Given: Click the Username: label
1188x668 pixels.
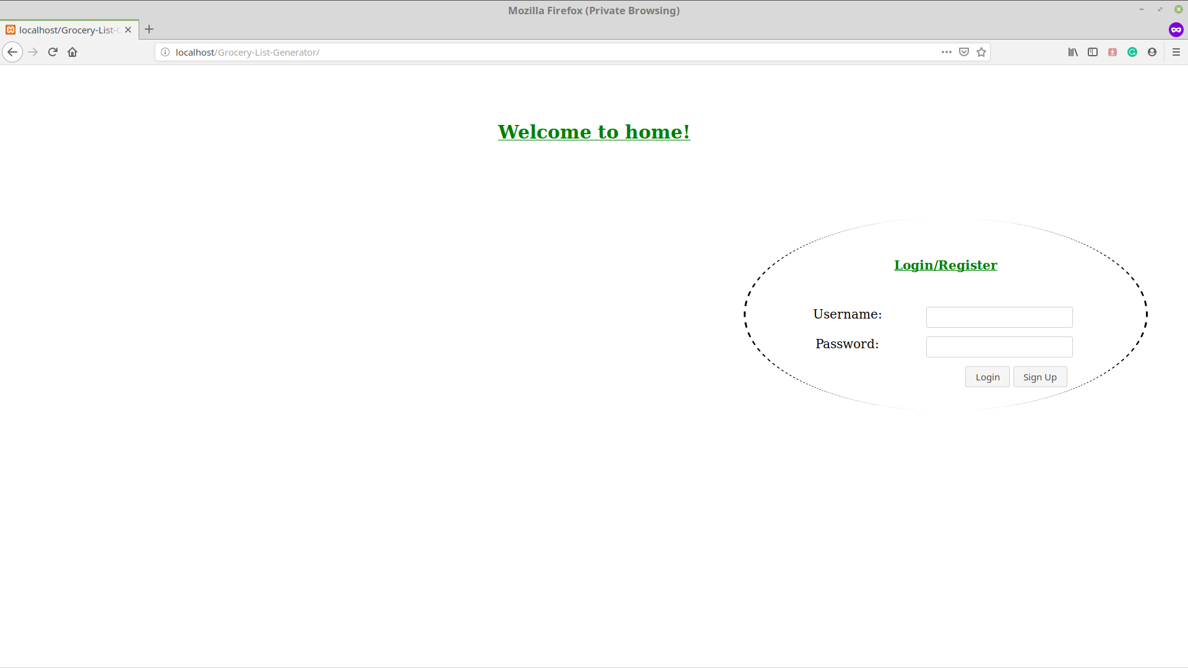Looking at the screenshot, I should 847,314.
